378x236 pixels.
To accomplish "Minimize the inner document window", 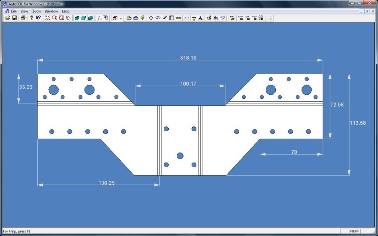I will tap(361, 11).
